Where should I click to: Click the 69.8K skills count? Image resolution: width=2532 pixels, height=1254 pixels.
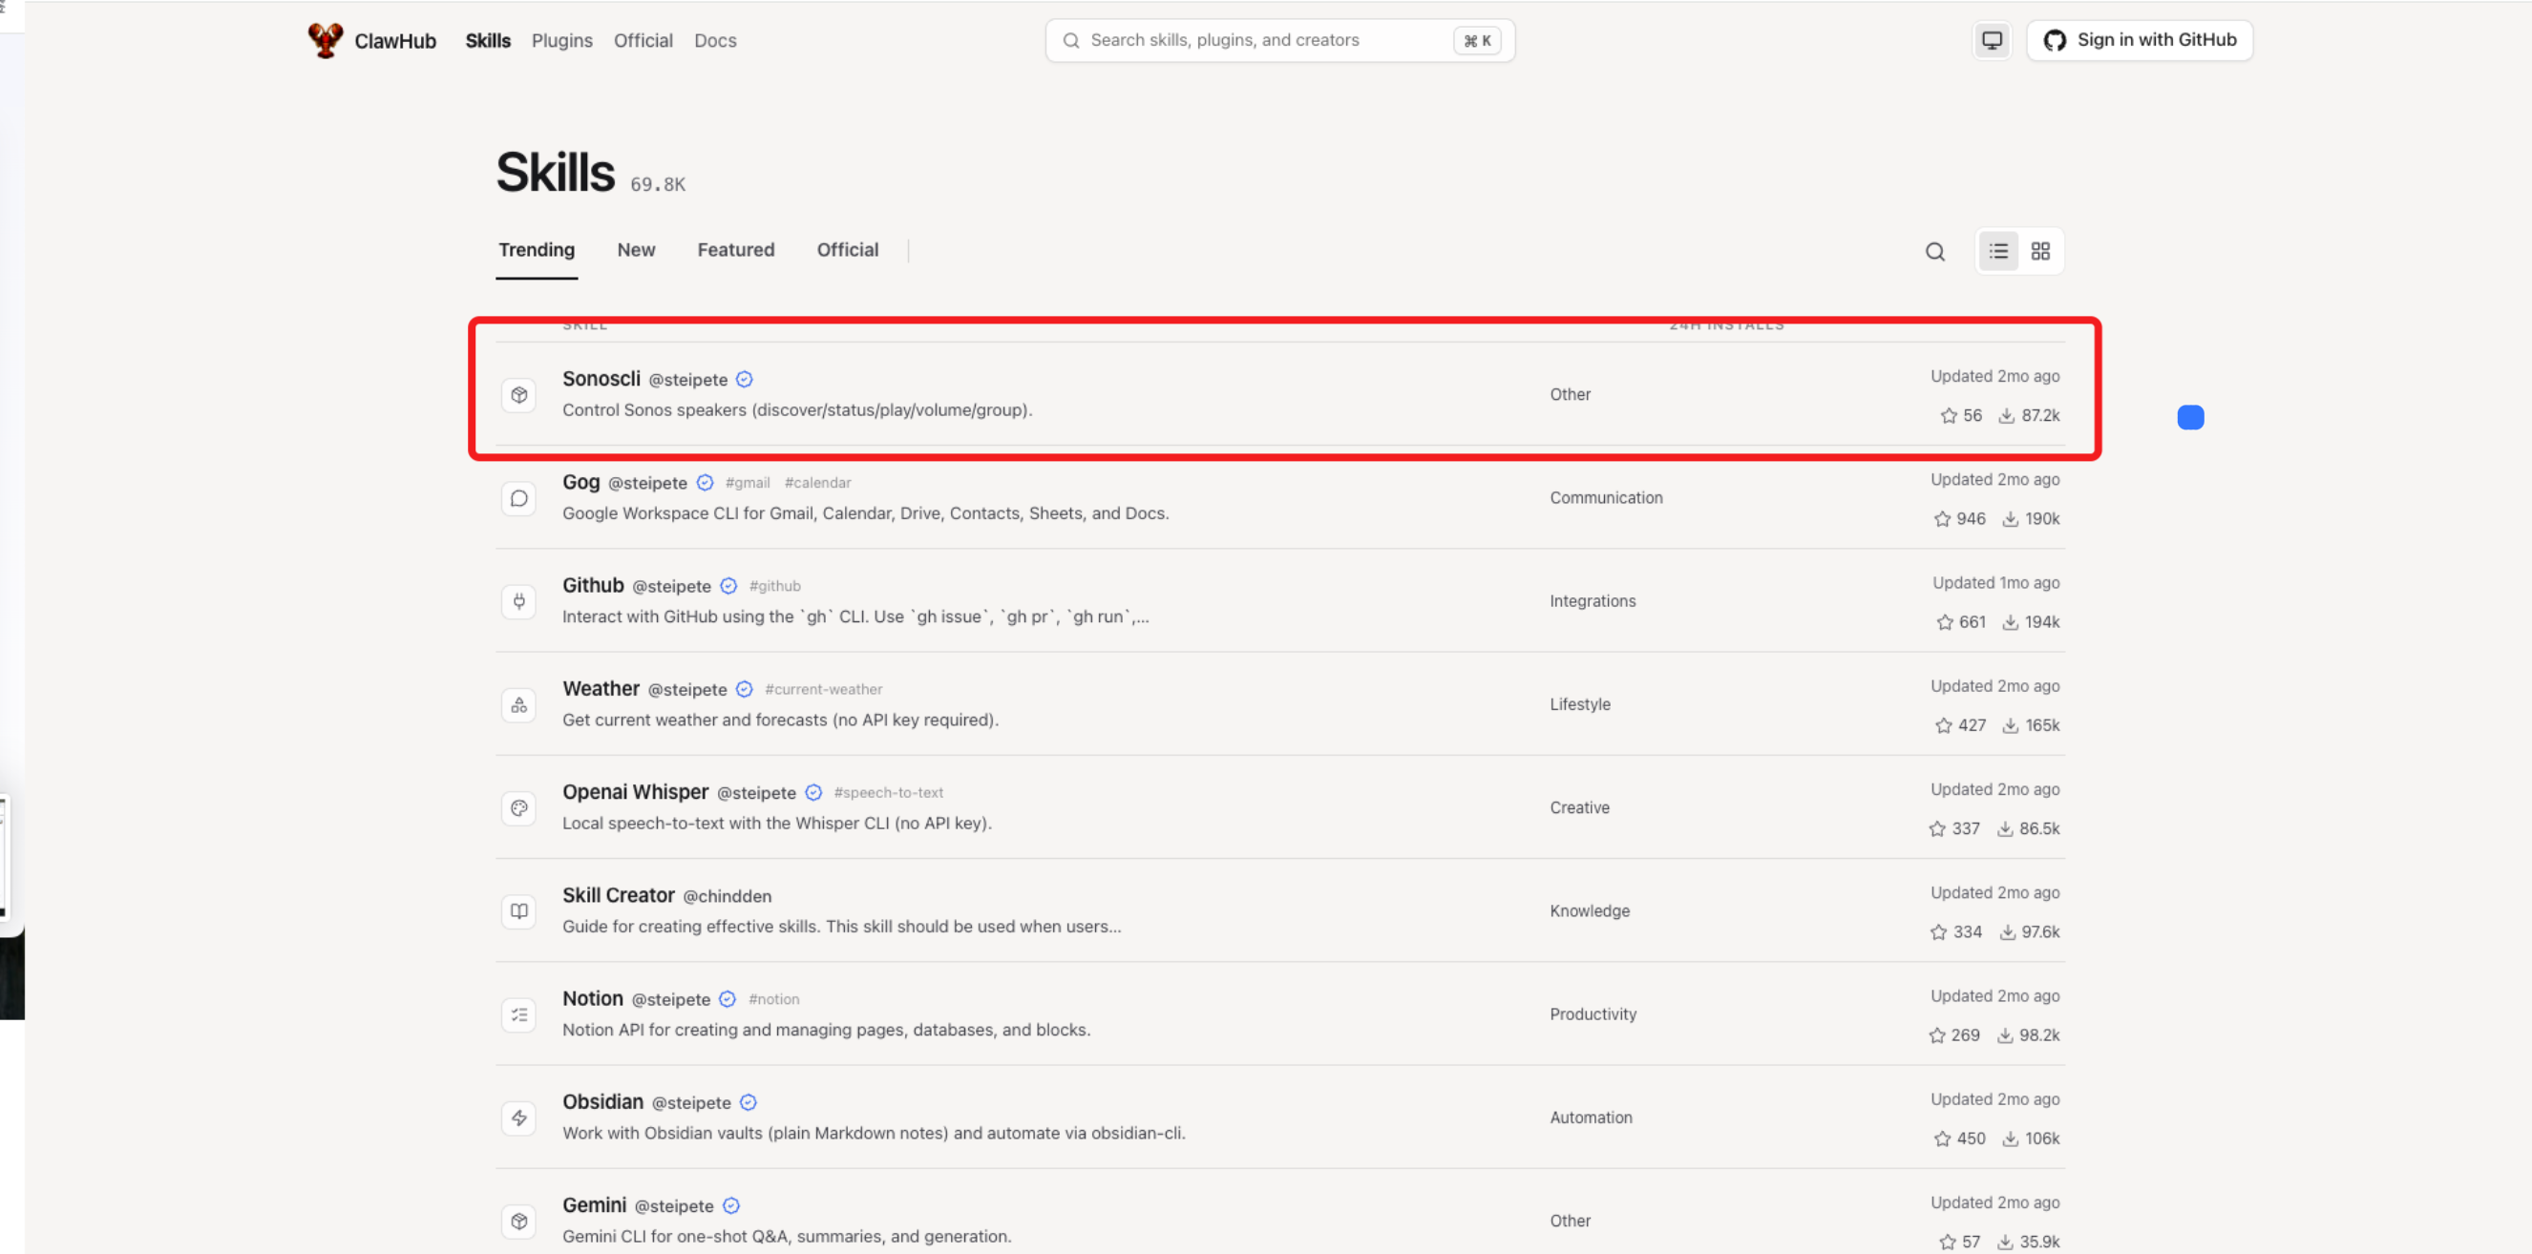[658, 185]
